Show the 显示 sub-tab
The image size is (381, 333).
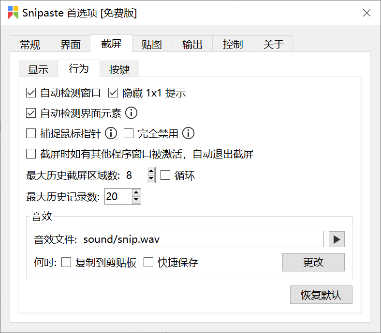pos(38,69)
